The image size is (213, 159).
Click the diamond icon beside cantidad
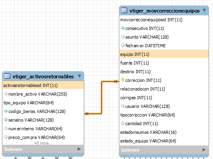pos(122,123)
